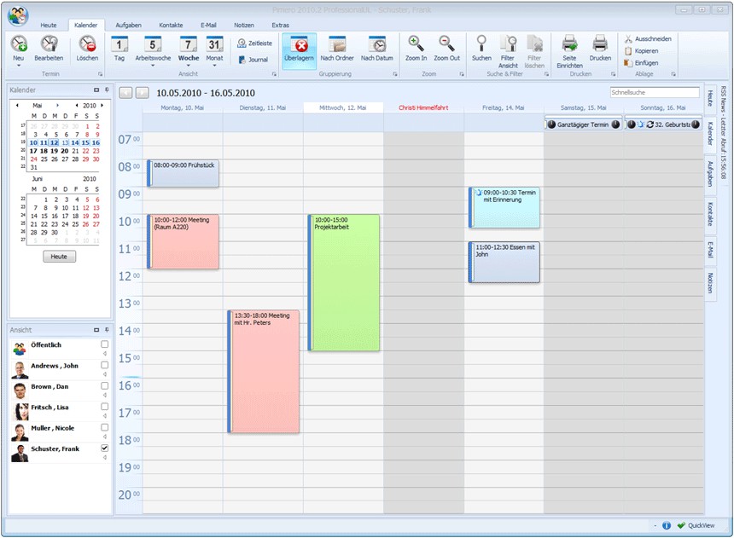Uncheck the Schuster, Frank calendar checkbox

(x=104, y=448)
